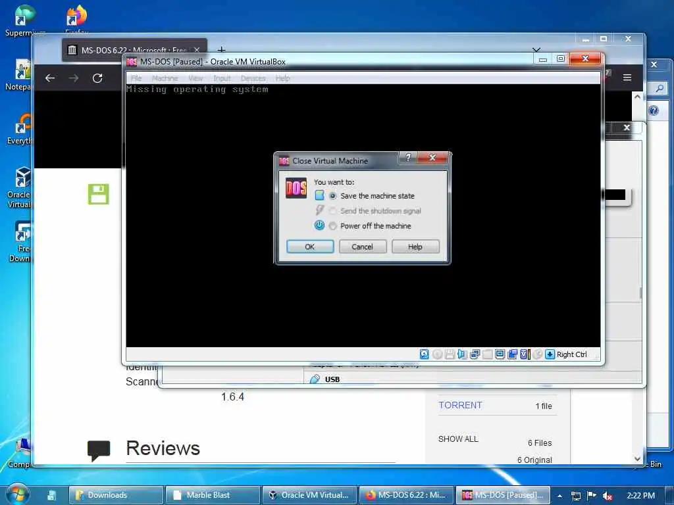Switch to MS-DOS [Paused] taskbar button
Image resolution: width=674 pixels, height=505 pixels.
[503, 494]
